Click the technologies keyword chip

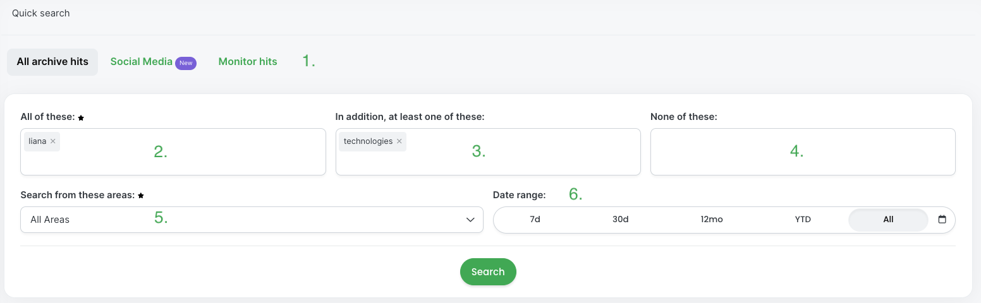pyautogui.click(x=369, y=141)
